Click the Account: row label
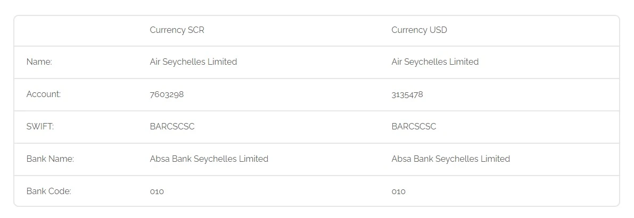Image resolution: width=634 pixels, height=218 pixels. coord(44,94)
